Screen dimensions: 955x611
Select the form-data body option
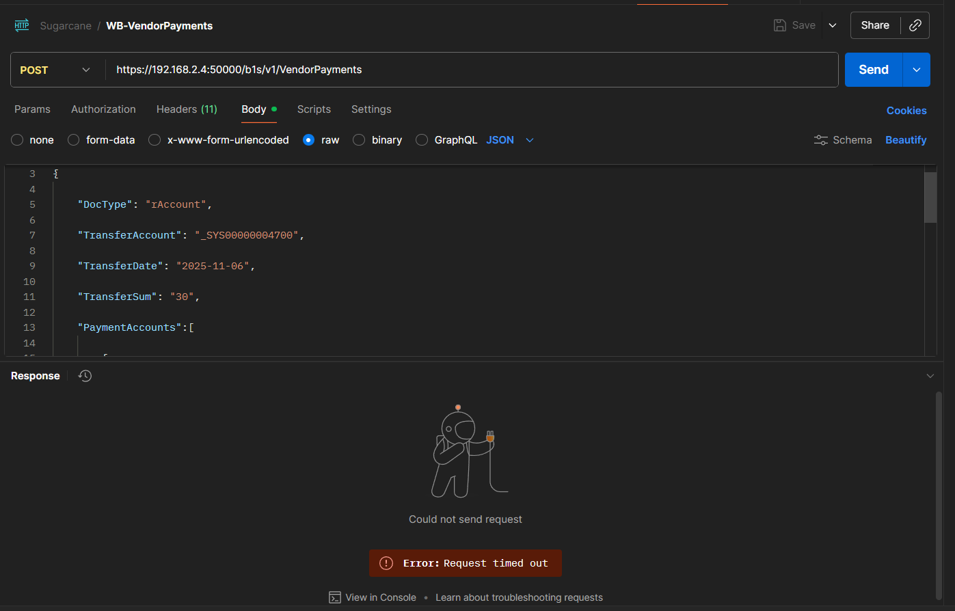[74, 140]
